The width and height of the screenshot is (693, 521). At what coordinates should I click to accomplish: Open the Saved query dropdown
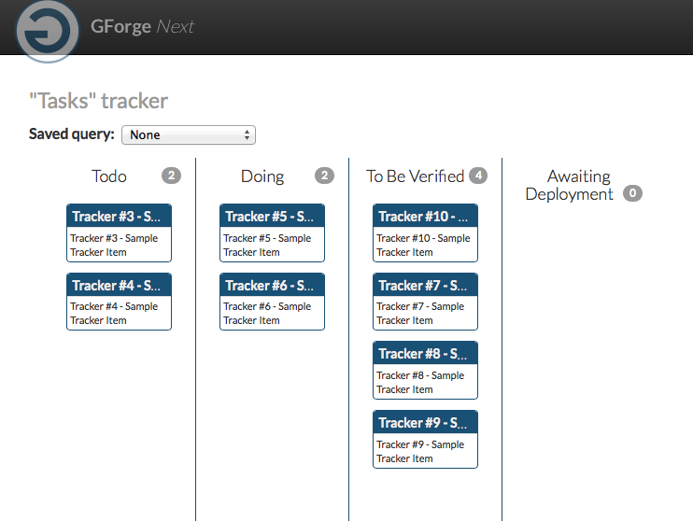tap(189, 134)
